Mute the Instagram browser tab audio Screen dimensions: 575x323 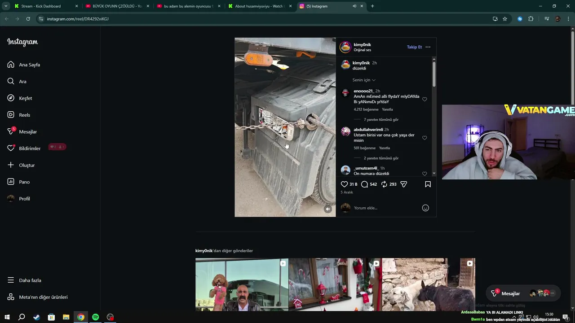pos(354,6)
